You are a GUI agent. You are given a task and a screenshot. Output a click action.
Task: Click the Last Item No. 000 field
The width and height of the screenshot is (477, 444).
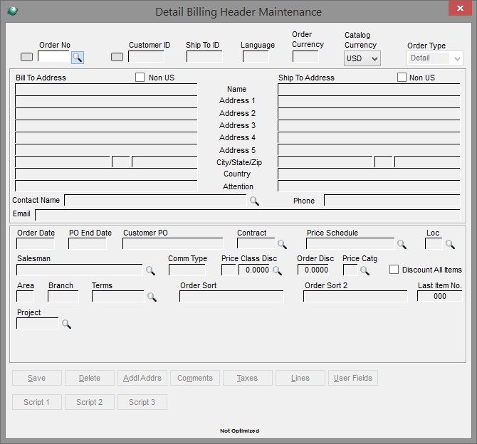click(x=439, y=296)
